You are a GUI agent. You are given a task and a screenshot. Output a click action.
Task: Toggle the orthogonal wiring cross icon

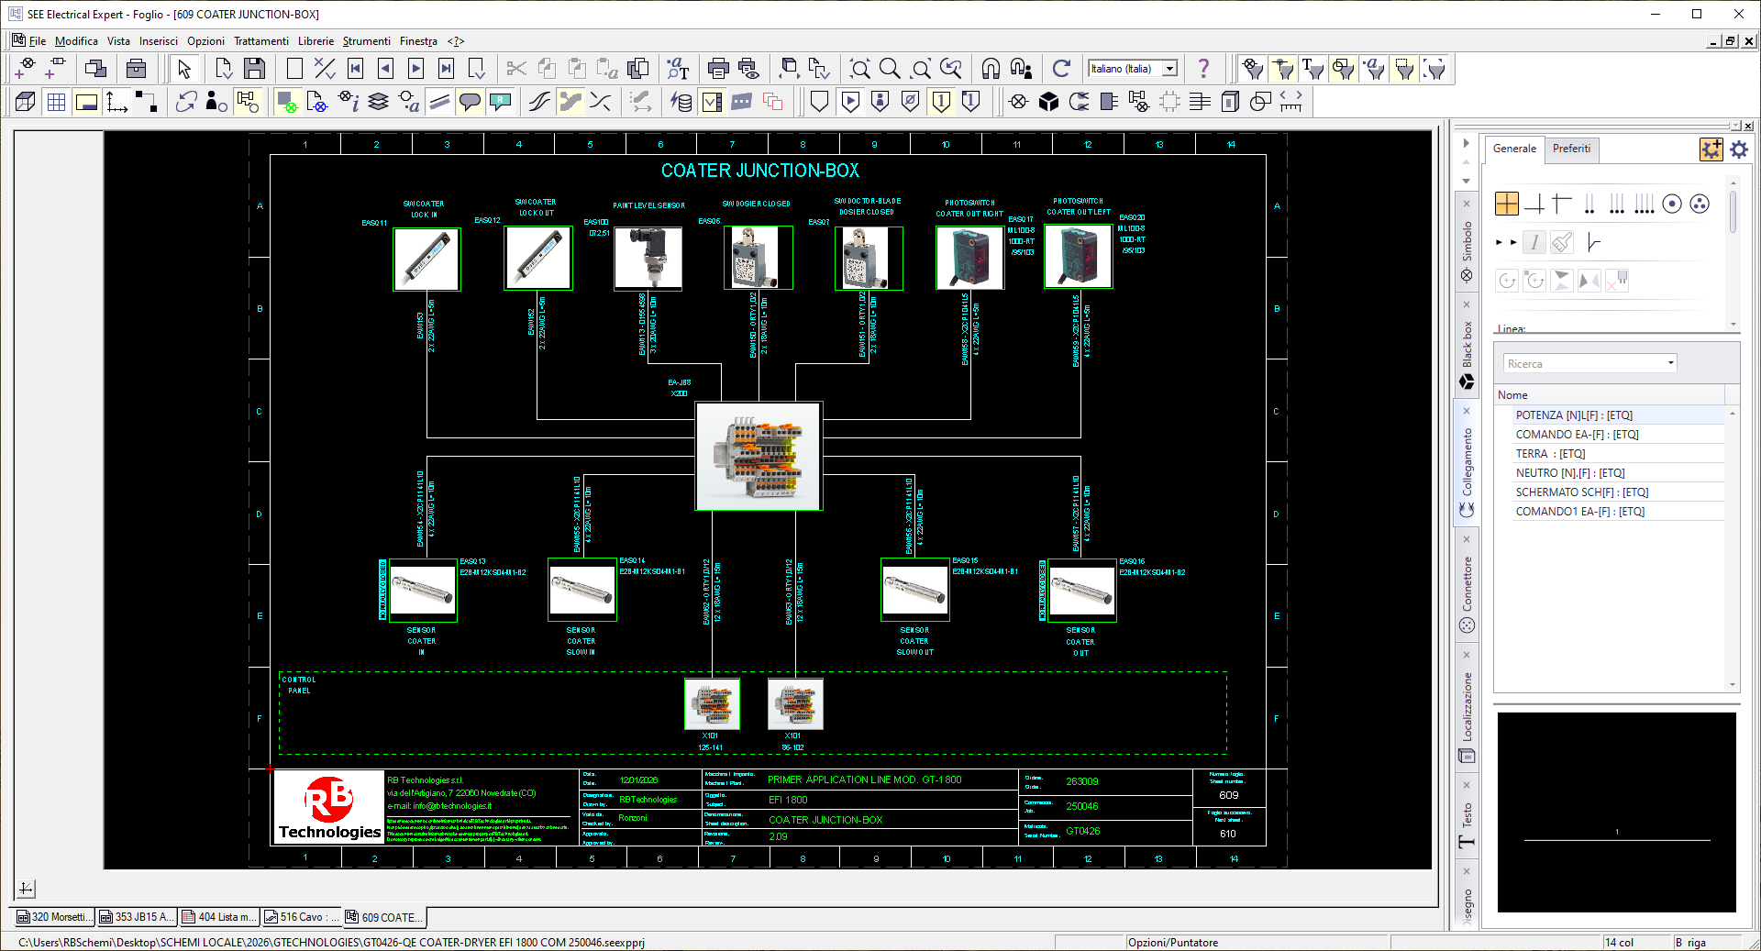(x=1507, y=204)
